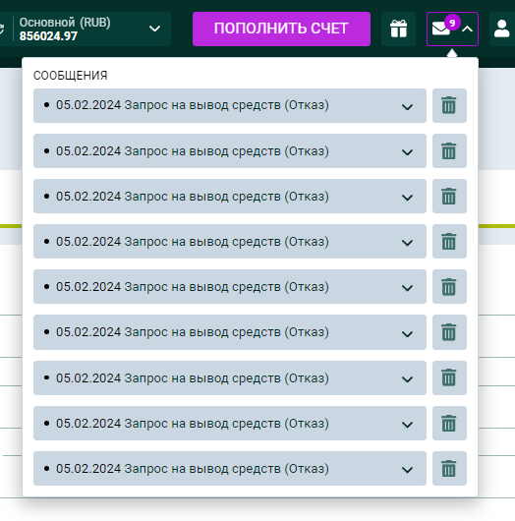Image resolution: width=515 pixels, height=521 pixels.
Task: Click the refresh balance icon
Action: 2,29
